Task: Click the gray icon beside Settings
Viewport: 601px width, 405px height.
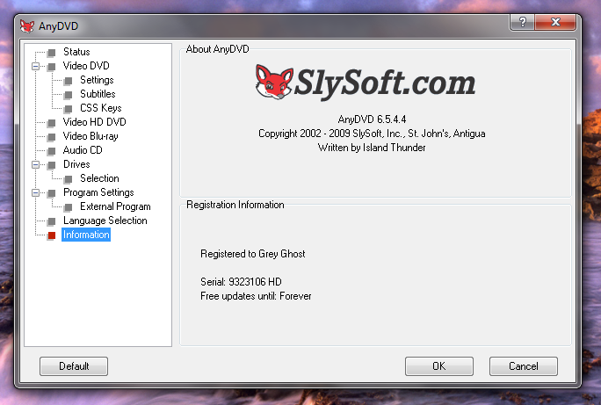Action: point(69,81)
